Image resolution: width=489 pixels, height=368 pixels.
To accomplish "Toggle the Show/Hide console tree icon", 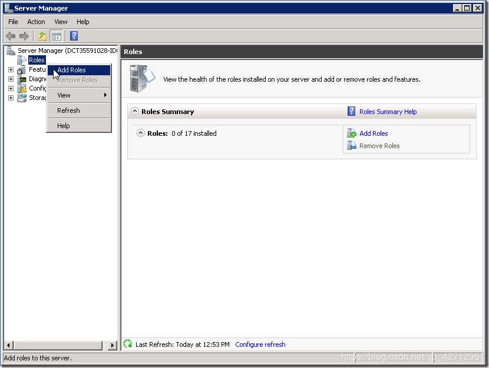I will point(57,36).
